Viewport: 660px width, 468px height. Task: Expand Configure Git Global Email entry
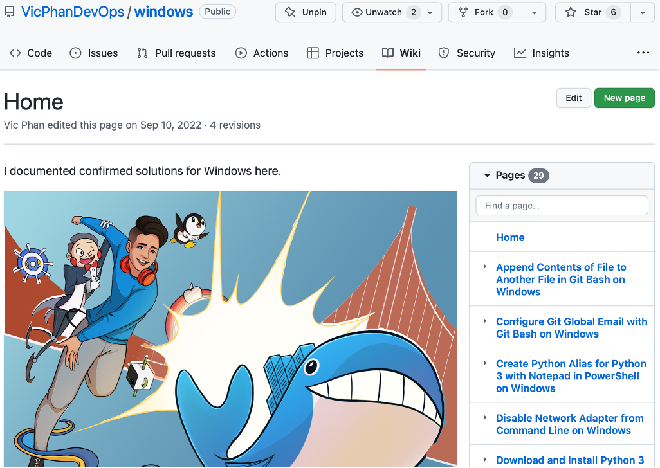(x=485, y=321)
